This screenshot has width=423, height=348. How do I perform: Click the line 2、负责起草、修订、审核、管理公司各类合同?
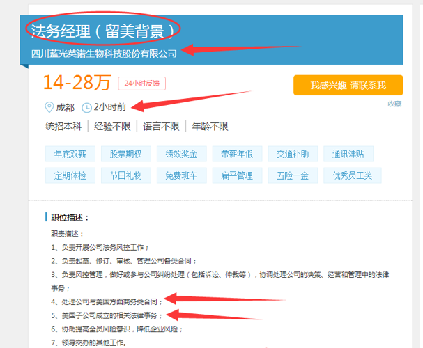pos(124,261)
